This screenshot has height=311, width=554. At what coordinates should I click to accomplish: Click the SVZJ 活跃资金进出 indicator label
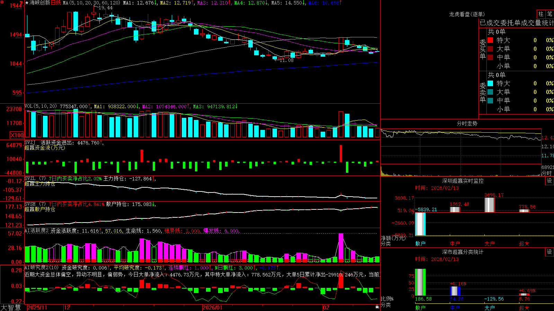pos(50,142)
